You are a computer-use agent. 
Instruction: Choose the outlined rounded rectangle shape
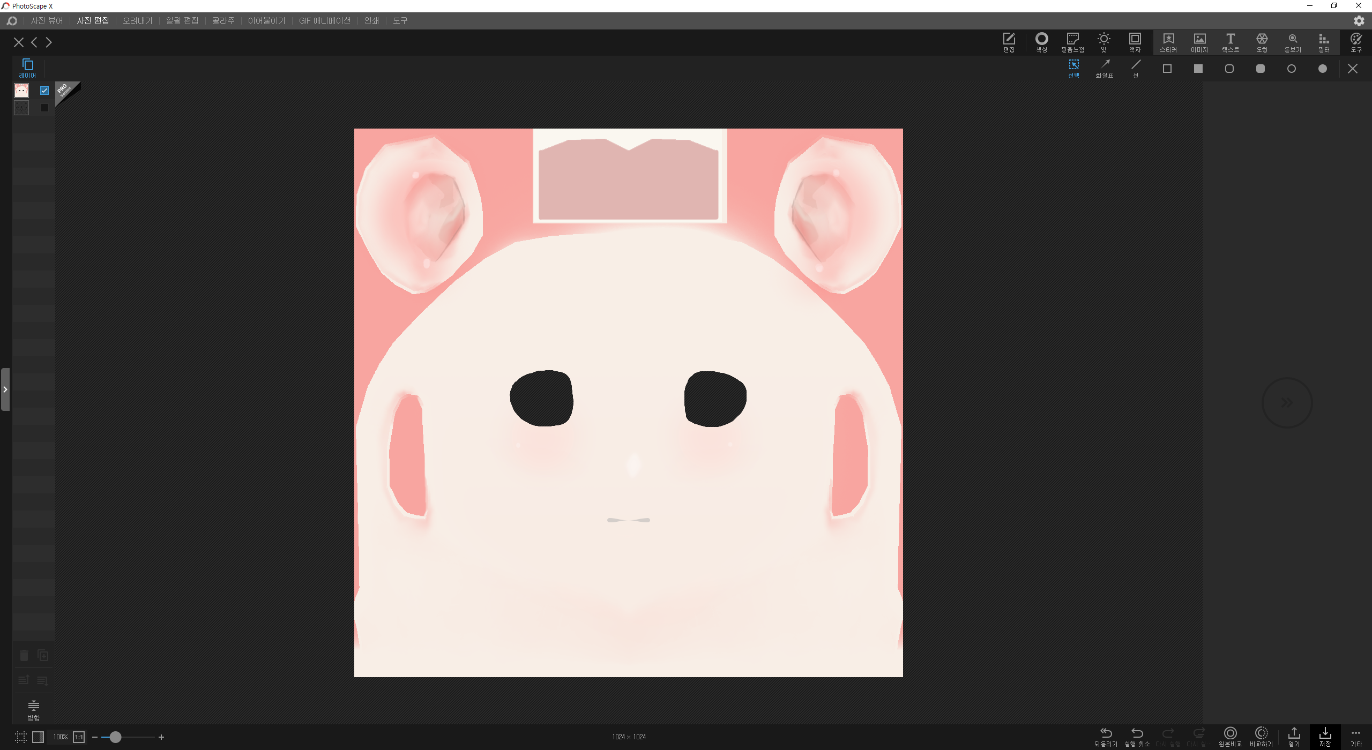pyautogui.click(x=1229, y=69)
